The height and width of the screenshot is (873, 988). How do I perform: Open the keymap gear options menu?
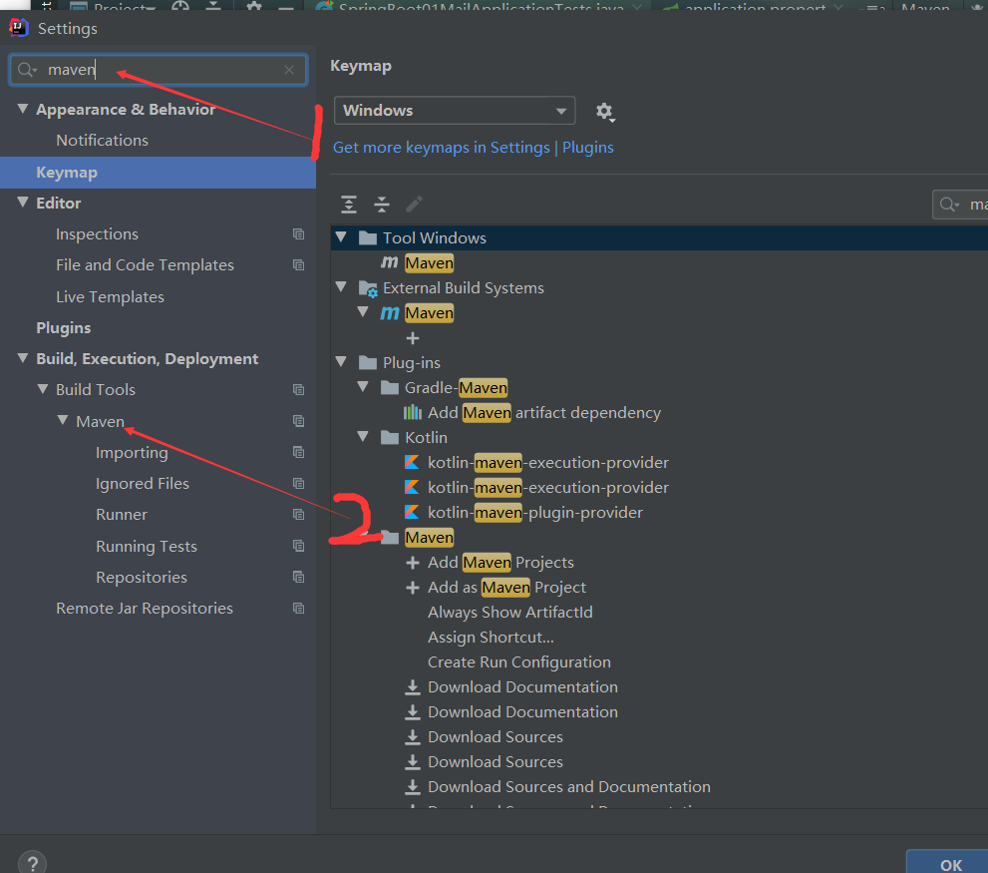click(x=605, y=112)
